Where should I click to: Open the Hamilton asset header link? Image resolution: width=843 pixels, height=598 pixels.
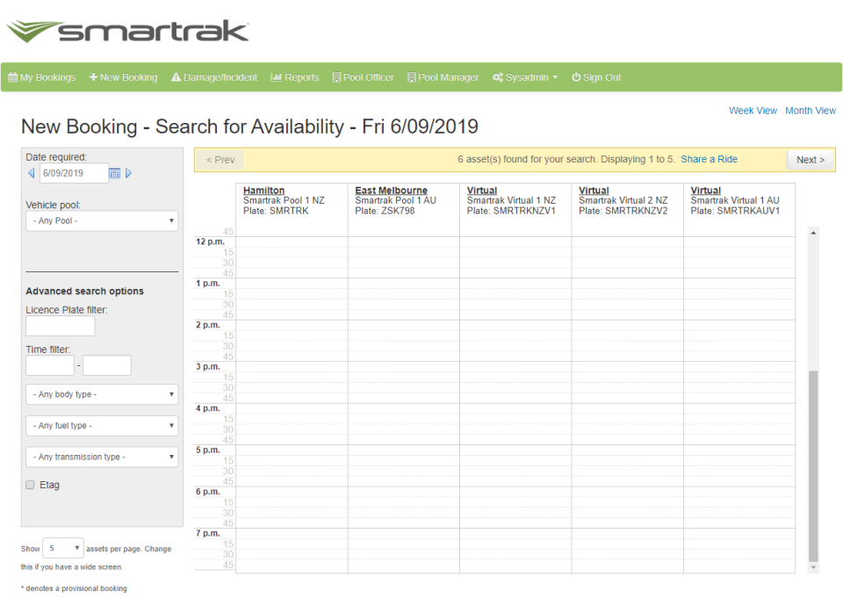coord(263,191)
